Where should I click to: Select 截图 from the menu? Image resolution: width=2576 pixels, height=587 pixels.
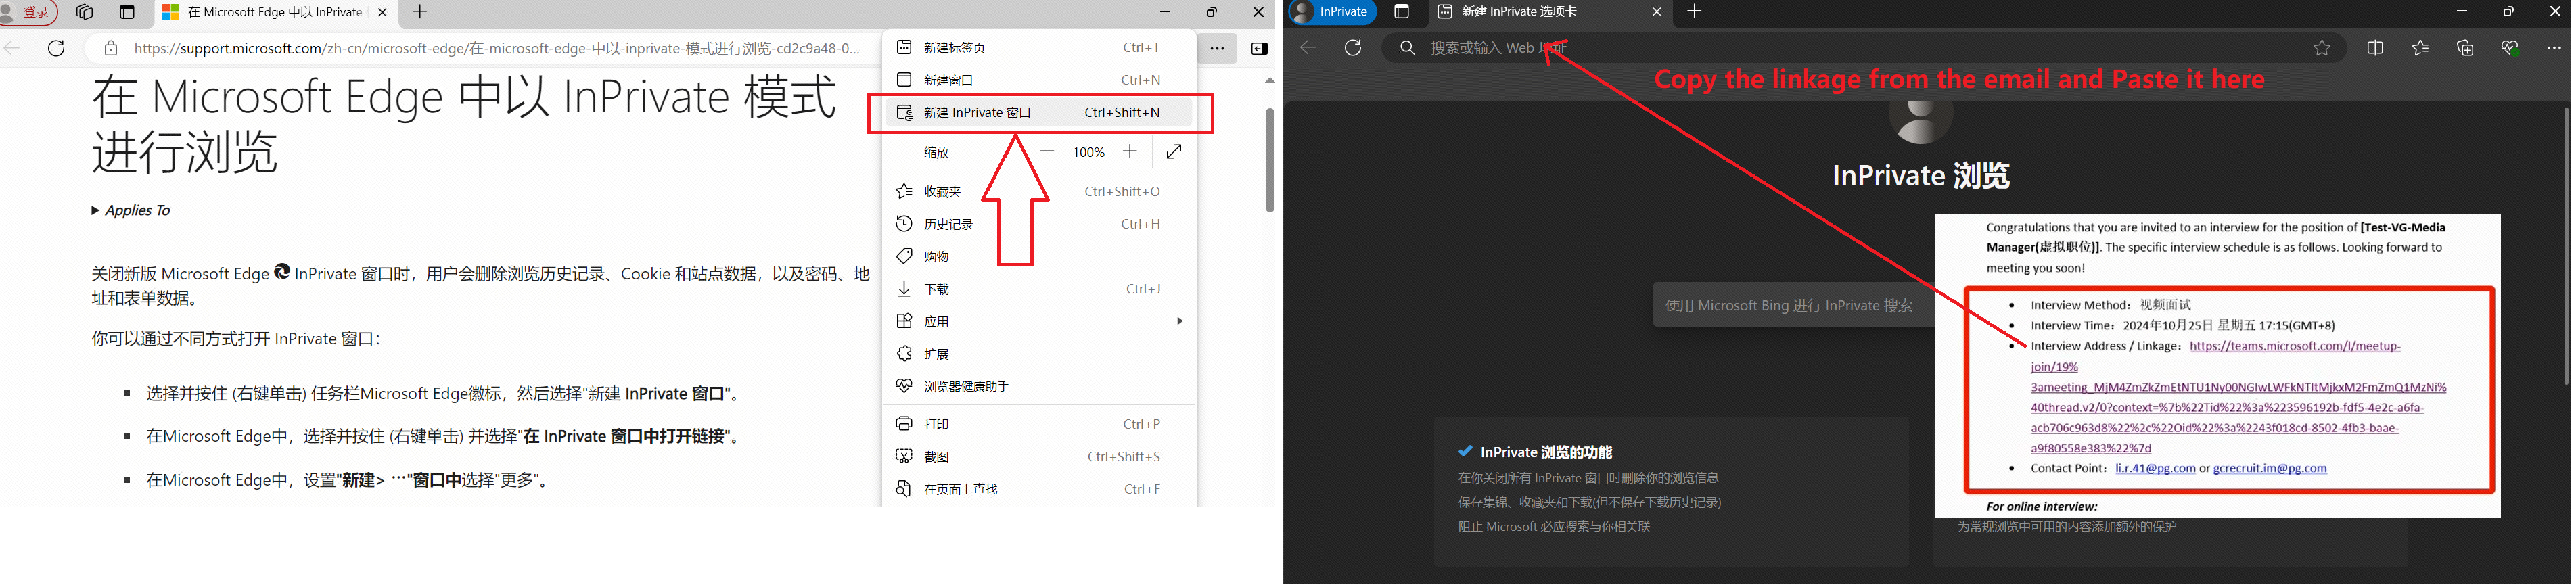pyautogui.click(x=1040, y=456)
